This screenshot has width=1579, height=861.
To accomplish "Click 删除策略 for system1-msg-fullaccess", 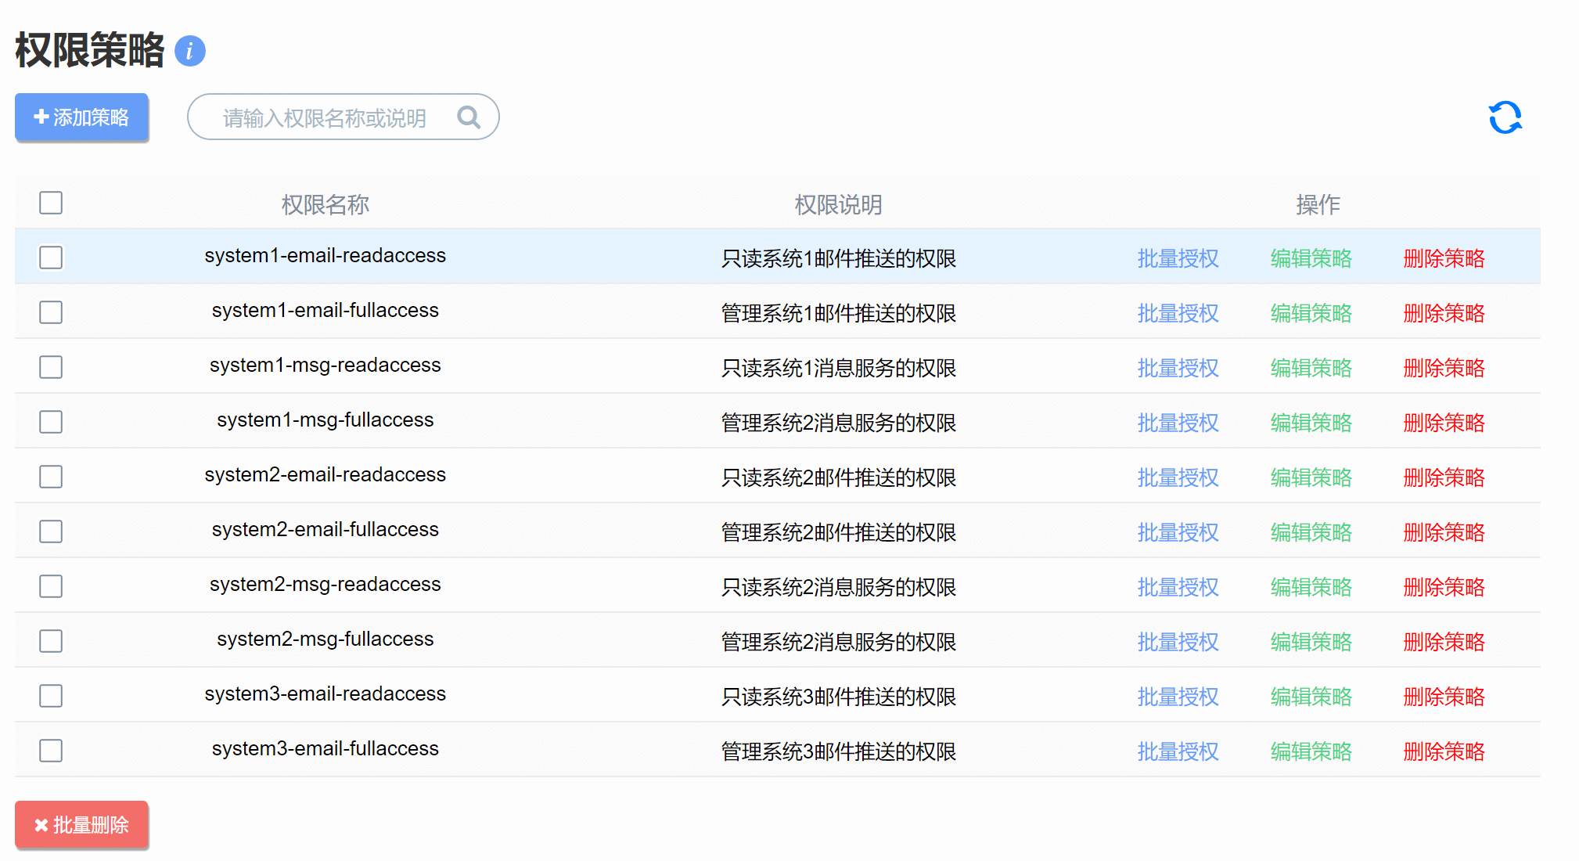I will (1444, 423).
